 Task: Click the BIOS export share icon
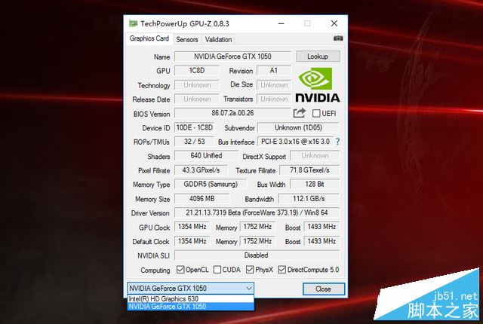point(299,113)
